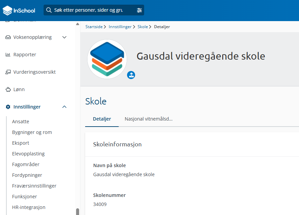Select Innstillinger in the sidebar
Image resolution: width=299 pixels, height=215 pixels.
point(27,107)
